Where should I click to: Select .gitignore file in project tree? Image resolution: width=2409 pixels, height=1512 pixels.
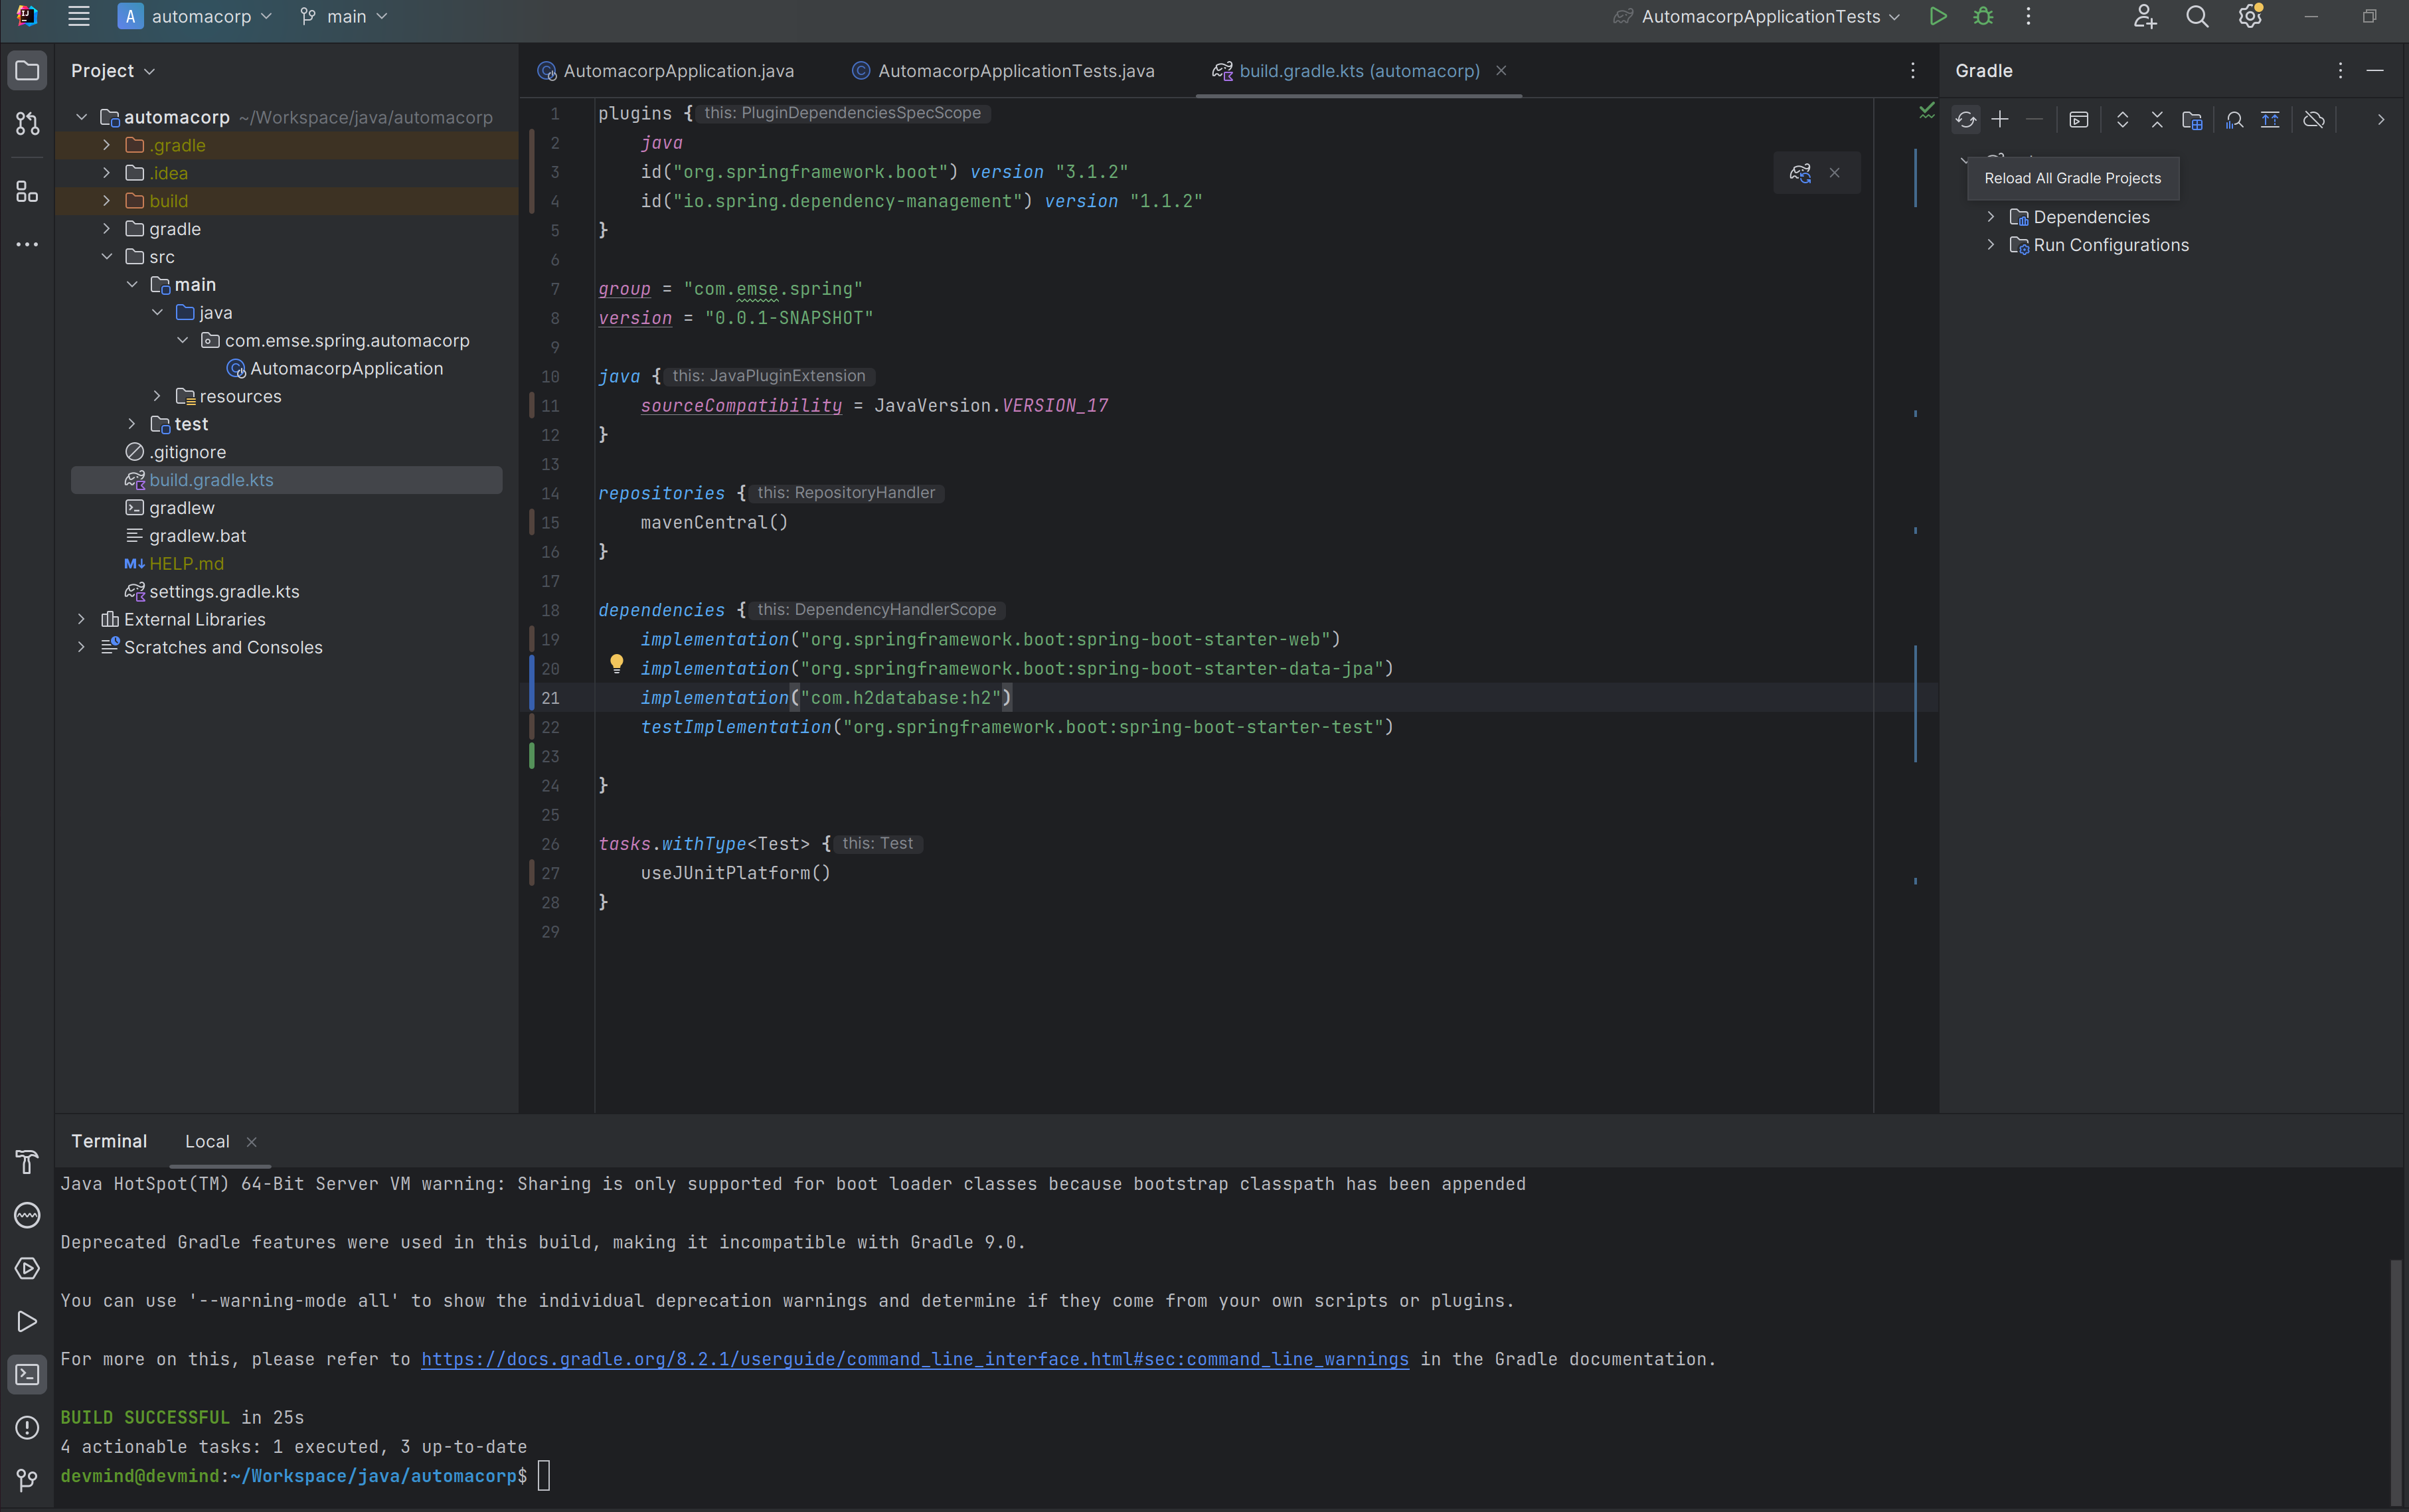[187, 452]
